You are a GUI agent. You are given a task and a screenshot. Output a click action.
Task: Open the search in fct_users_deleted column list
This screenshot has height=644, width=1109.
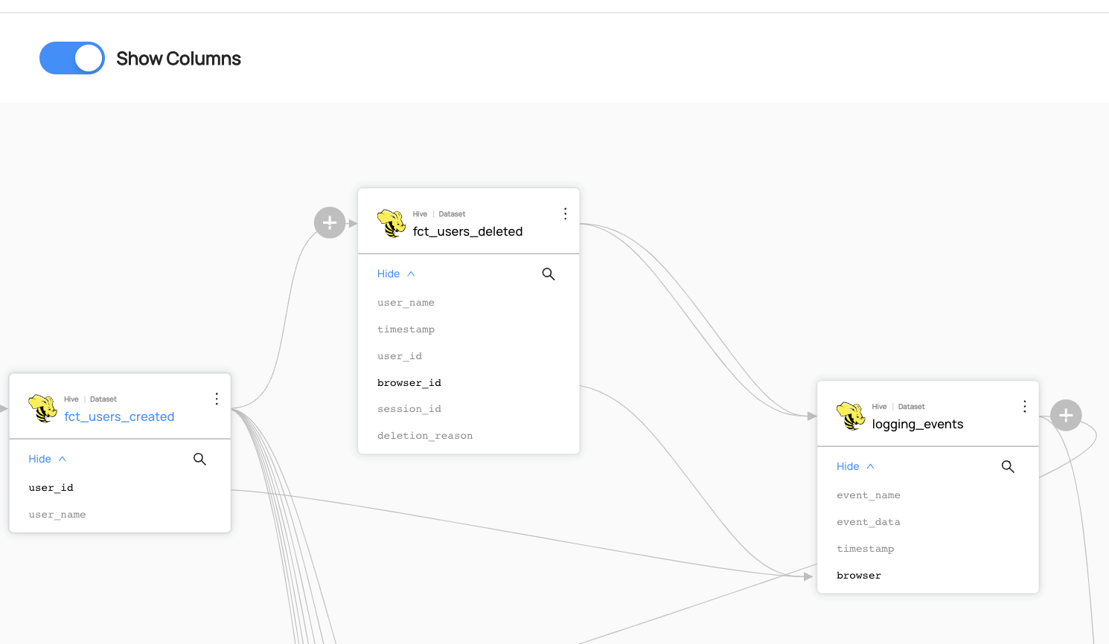pyautogui.click(x=549, y=274)
